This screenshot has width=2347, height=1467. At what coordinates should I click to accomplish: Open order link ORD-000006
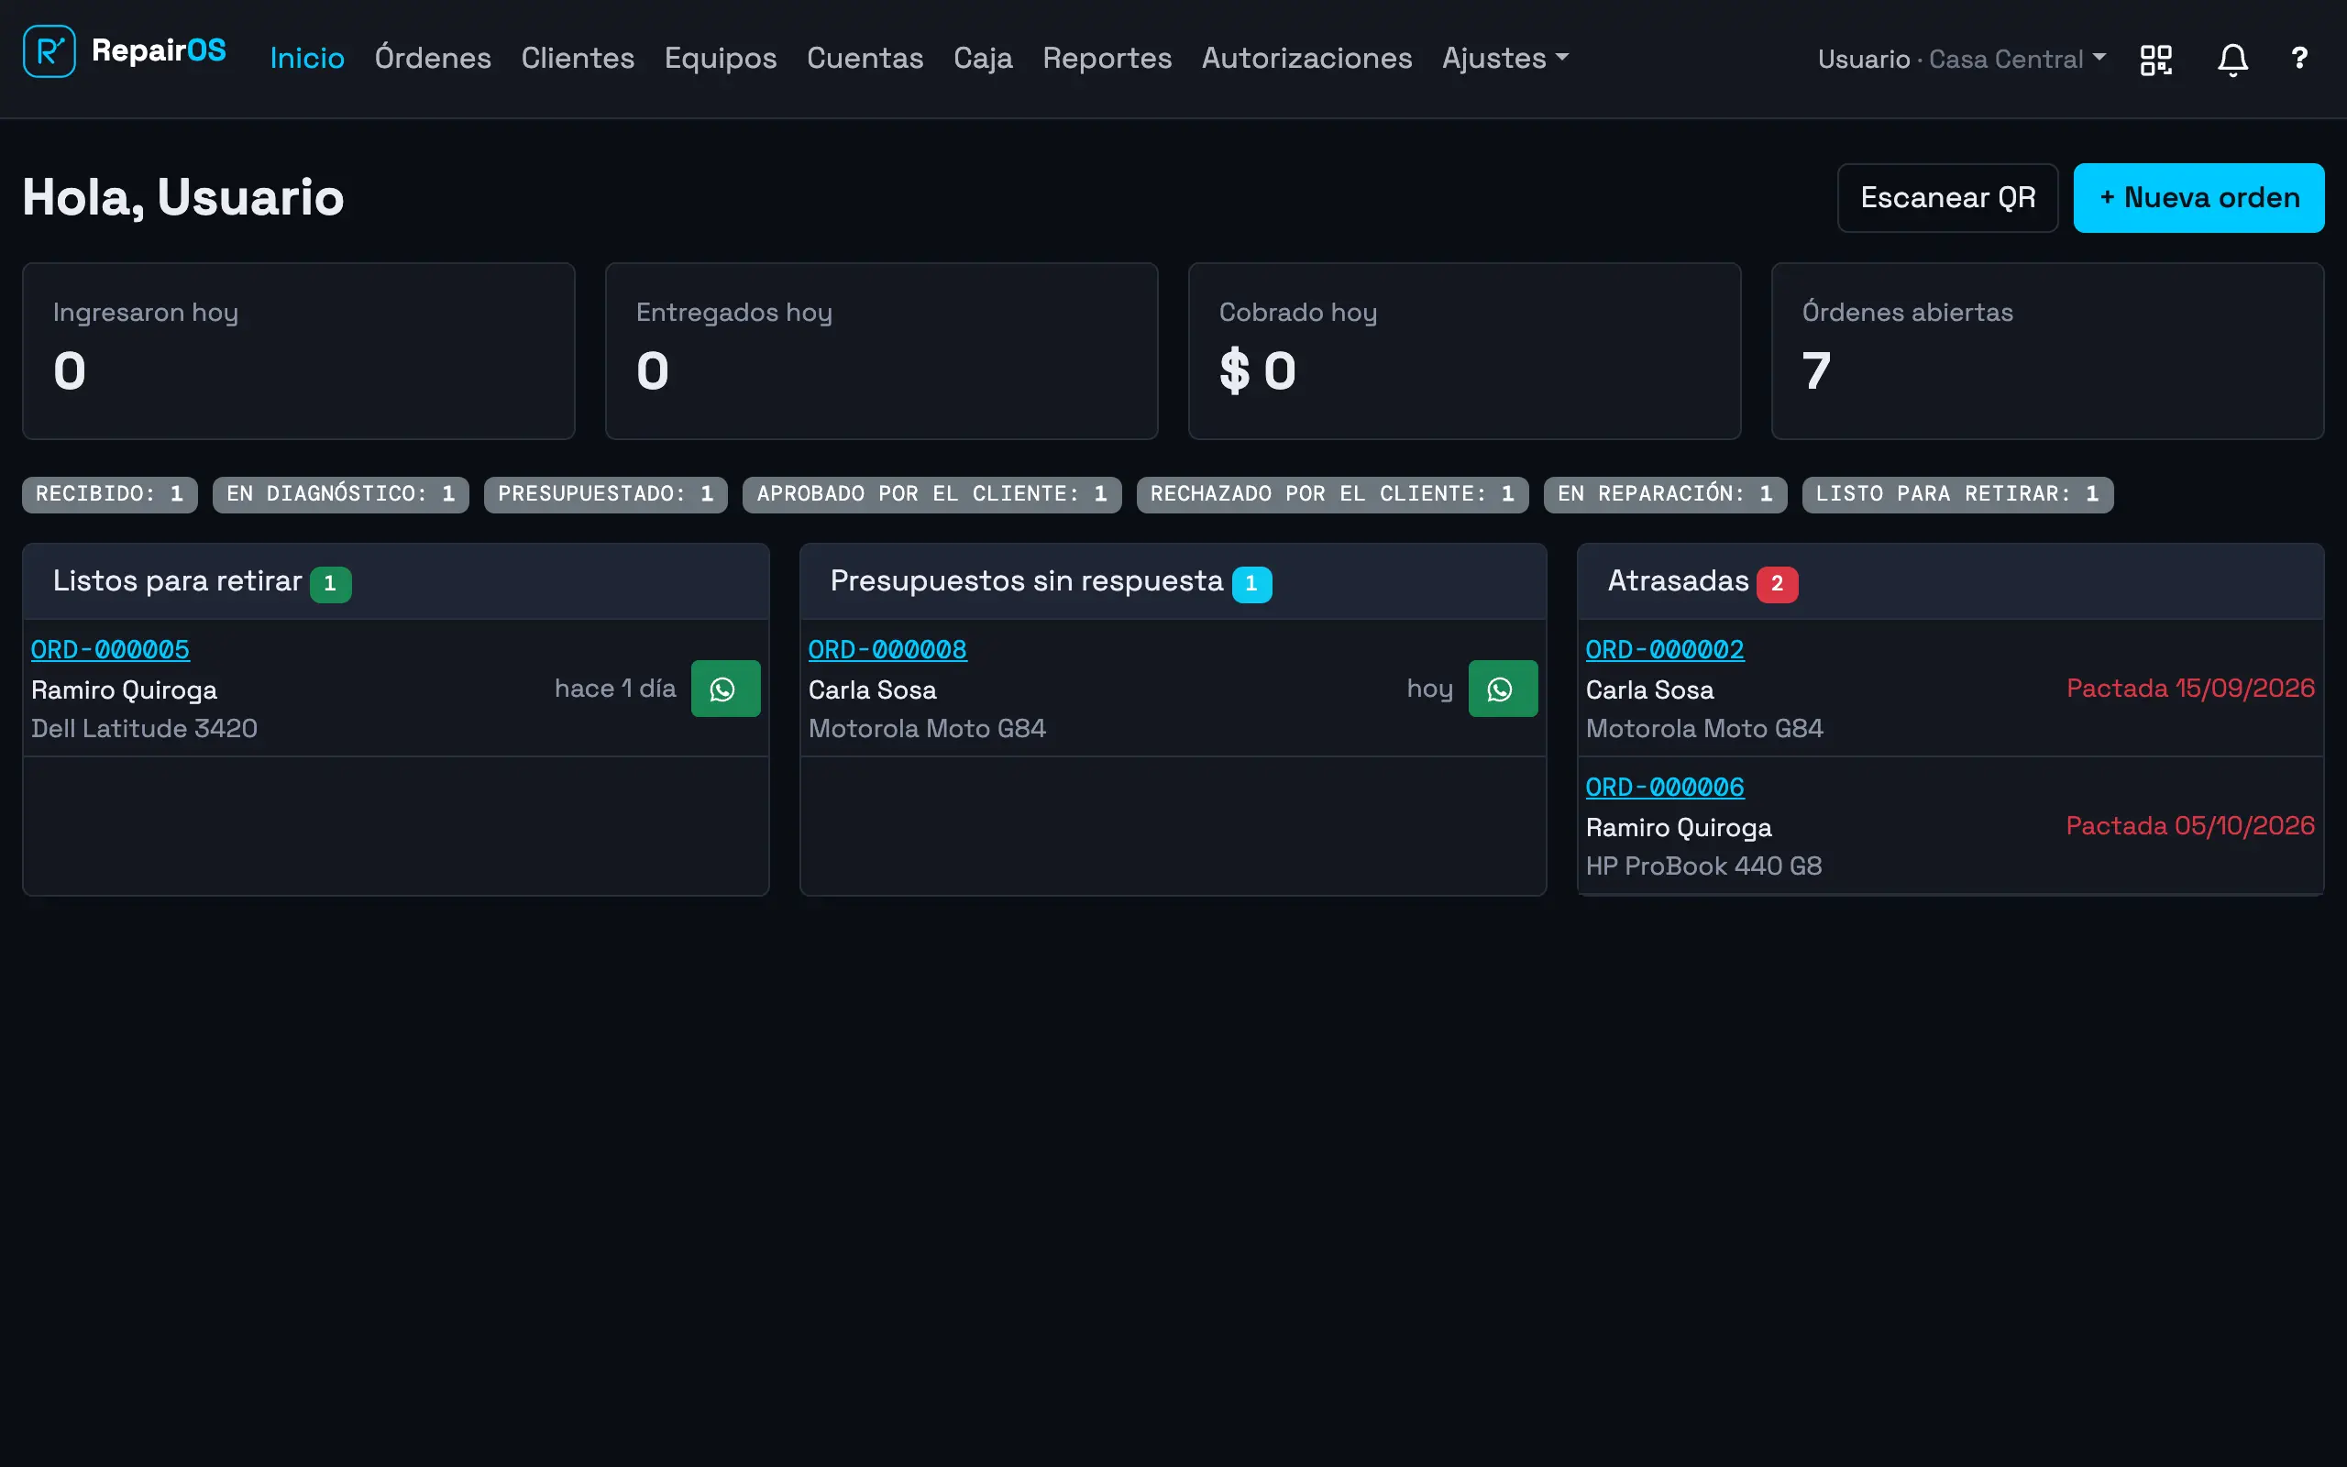pyautogui.click(x=1665, y=788)
